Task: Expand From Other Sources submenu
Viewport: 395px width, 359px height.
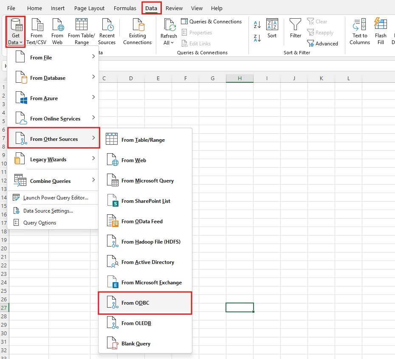Action: click(54, 138)
